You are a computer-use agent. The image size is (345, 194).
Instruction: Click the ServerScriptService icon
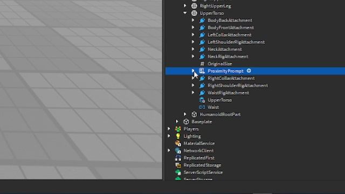pos(178,172)
